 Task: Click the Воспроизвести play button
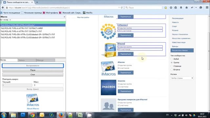tap(33, 66)
